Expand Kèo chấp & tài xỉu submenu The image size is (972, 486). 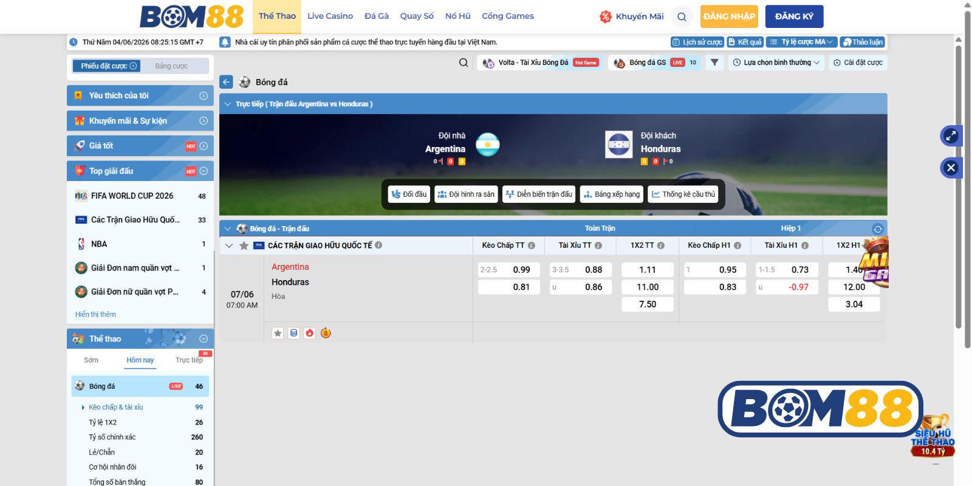115,407
